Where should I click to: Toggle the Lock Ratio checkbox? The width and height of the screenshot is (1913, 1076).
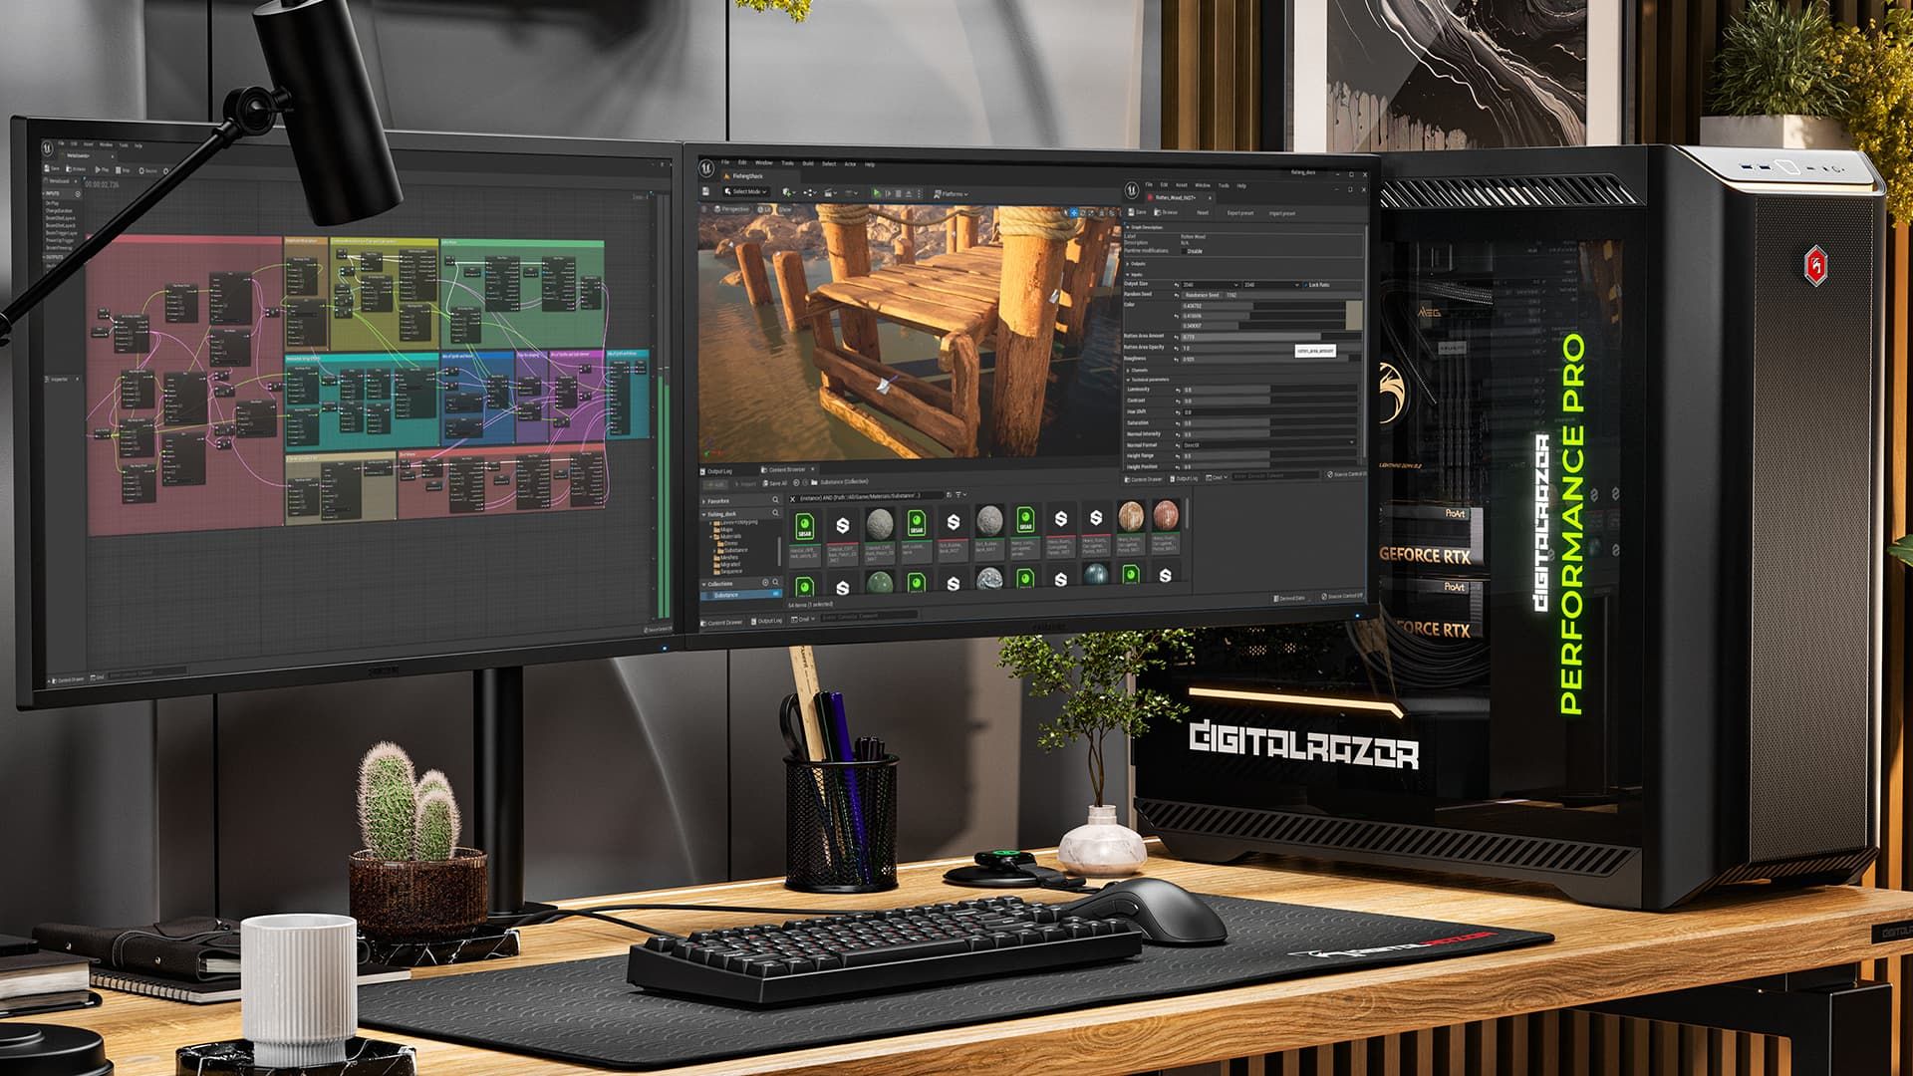tap(1305, 285)
